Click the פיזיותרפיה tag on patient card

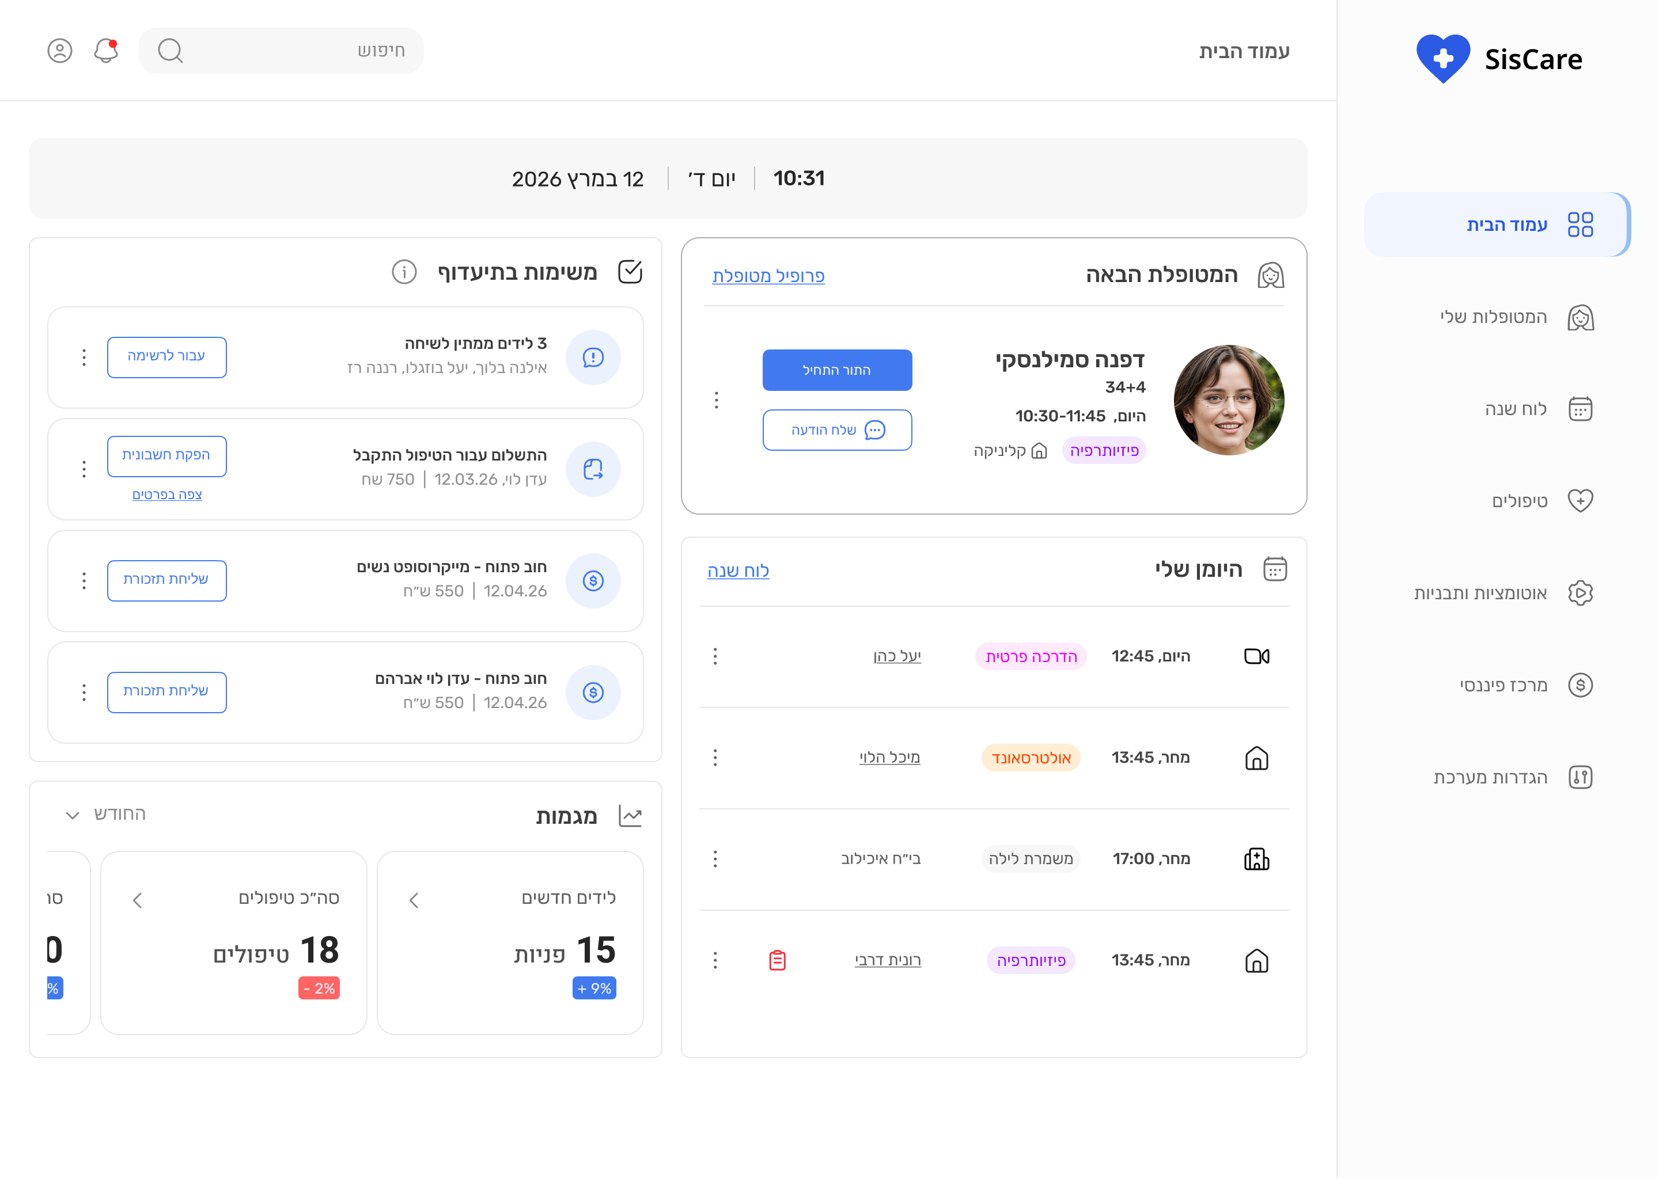pos(1103,451)
